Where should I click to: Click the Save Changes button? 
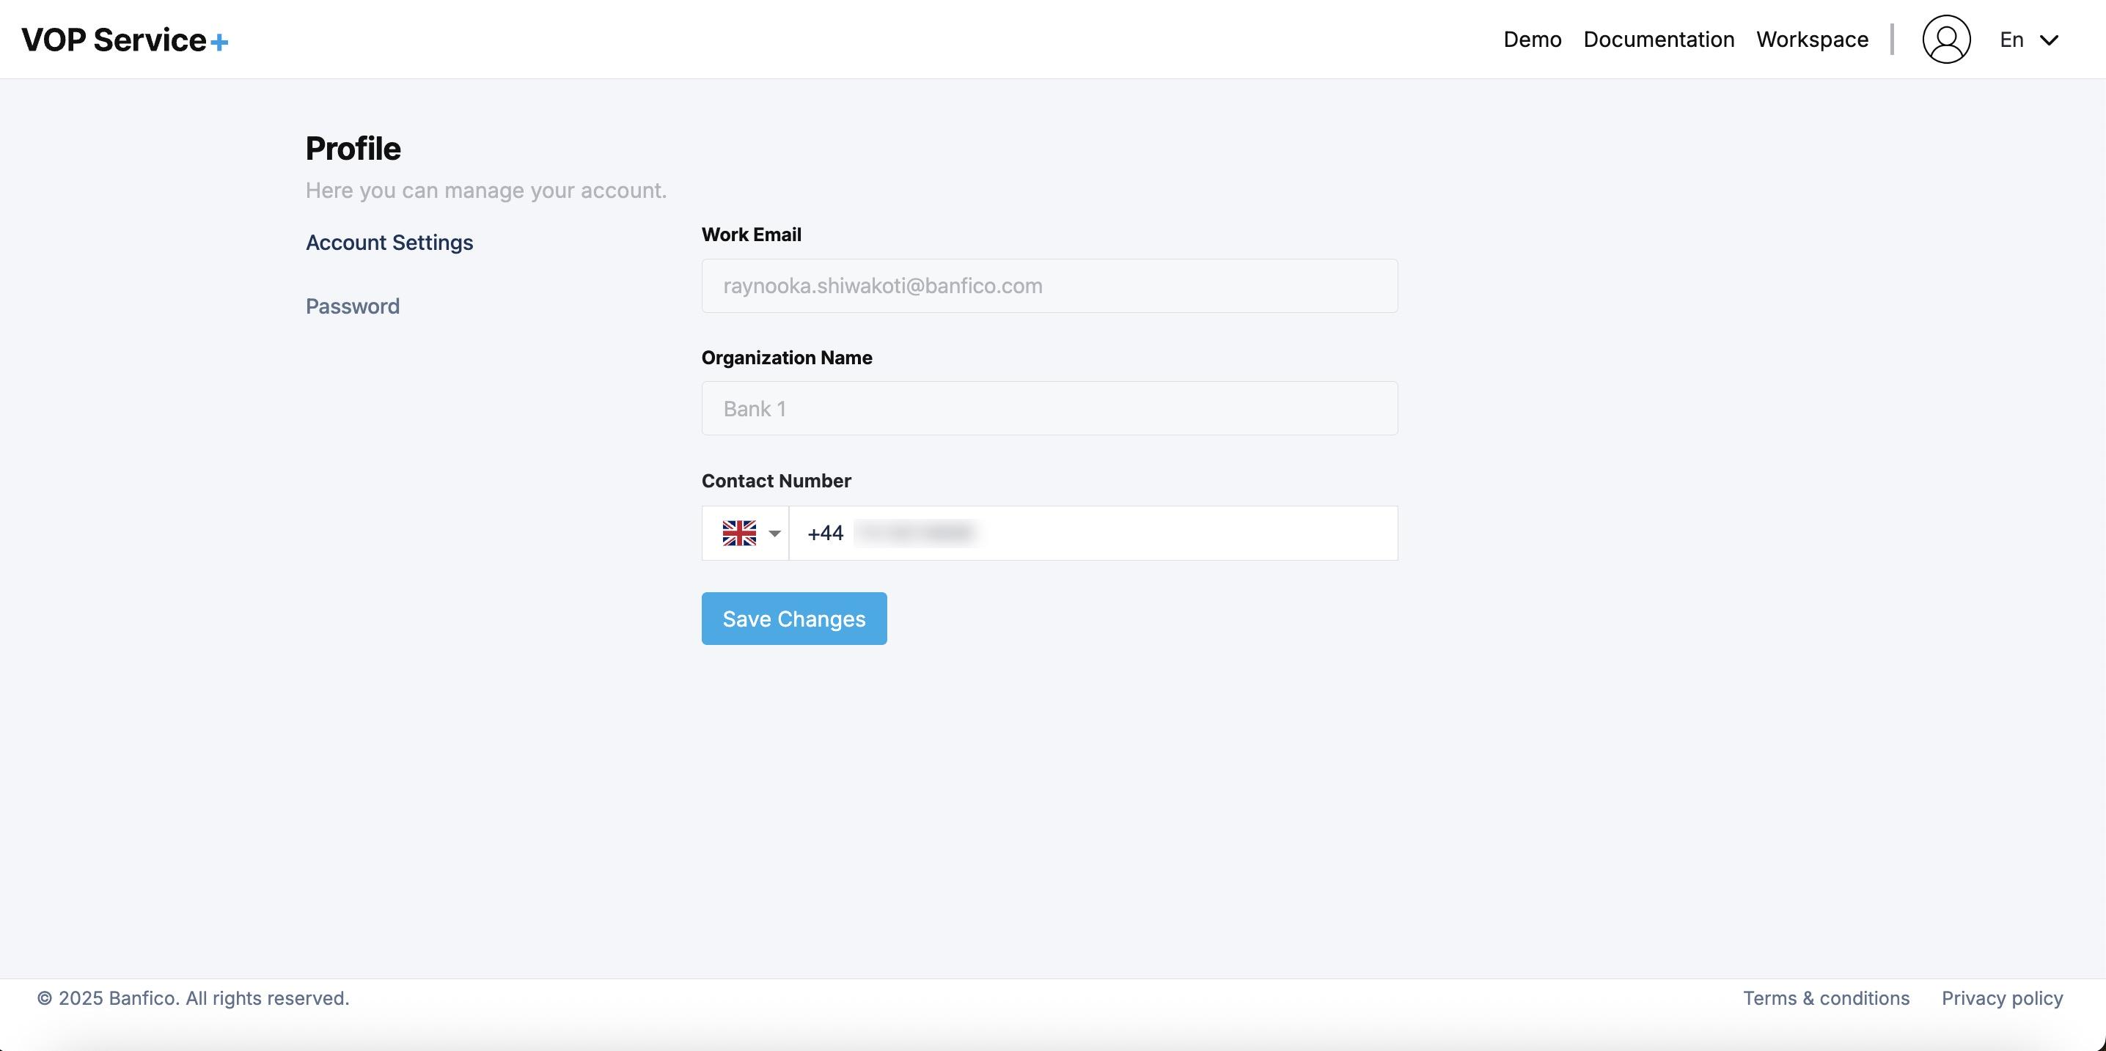793,619
